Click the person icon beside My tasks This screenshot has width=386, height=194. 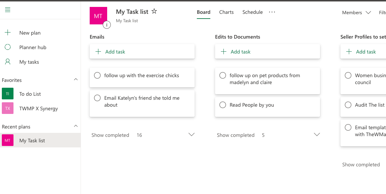(x=8, y=62)
